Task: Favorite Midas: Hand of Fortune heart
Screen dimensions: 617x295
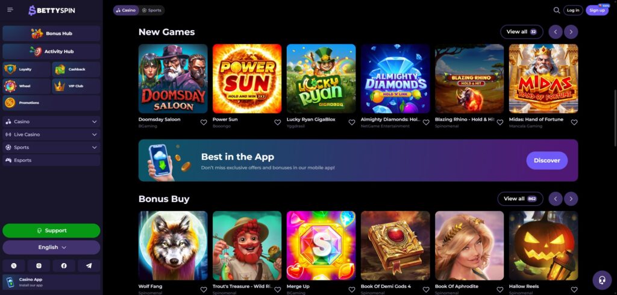Action: click(574, 122)
